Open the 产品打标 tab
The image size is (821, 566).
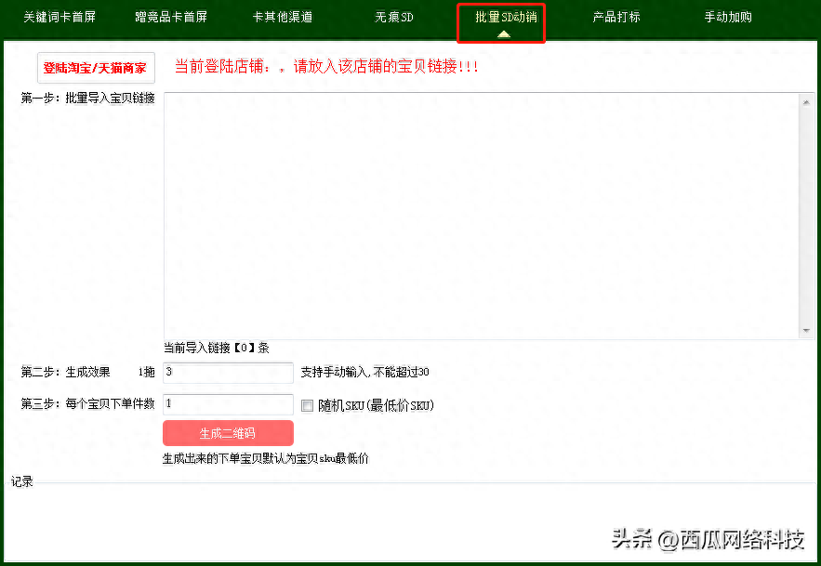pyautogui.click(x=616, y=18)
